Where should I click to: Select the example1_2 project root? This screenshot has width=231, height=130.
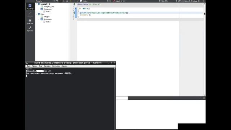[46, 4]
